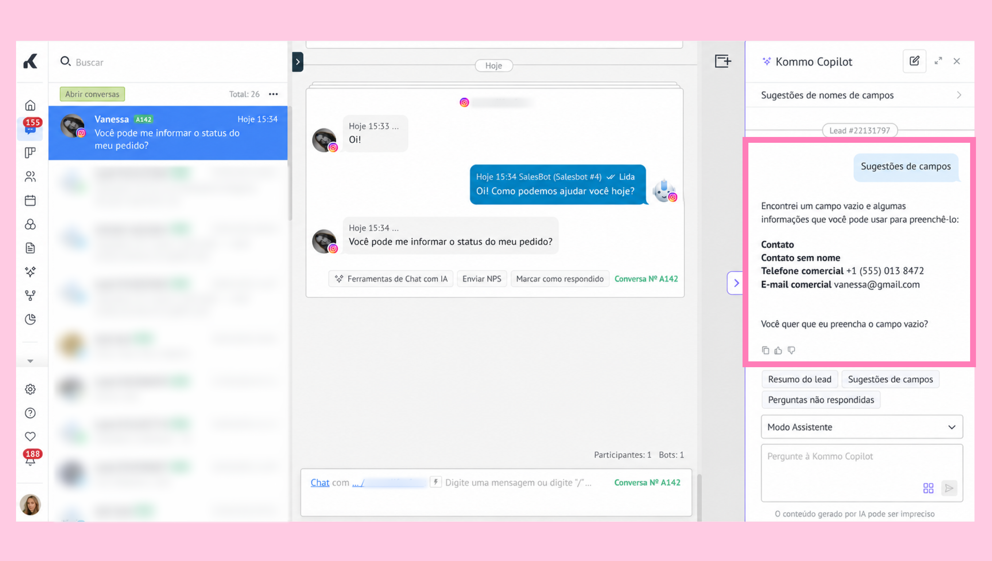The image size is (992, 561).
Task: Open the Chat channel link in message box
Action: (x=320, y=482)
